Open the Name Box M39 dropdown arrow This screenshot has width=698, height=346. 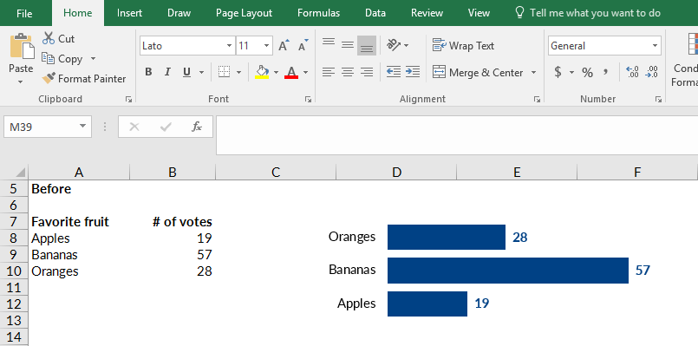82,127
